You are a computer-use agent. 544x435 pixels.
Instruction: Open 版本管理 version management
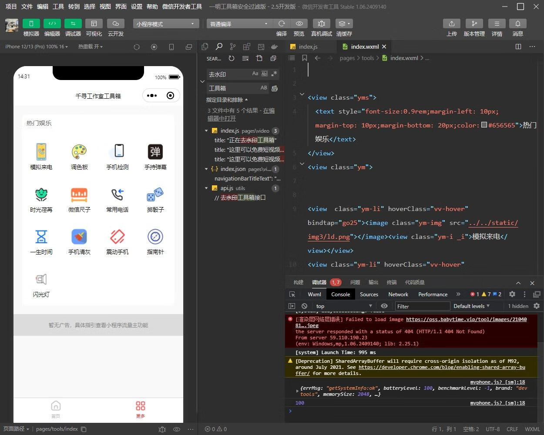click(x=474, y=23)
